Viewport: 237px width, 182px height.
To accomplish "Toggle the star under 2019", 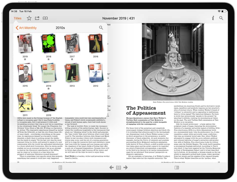I will tap(25, 59).
